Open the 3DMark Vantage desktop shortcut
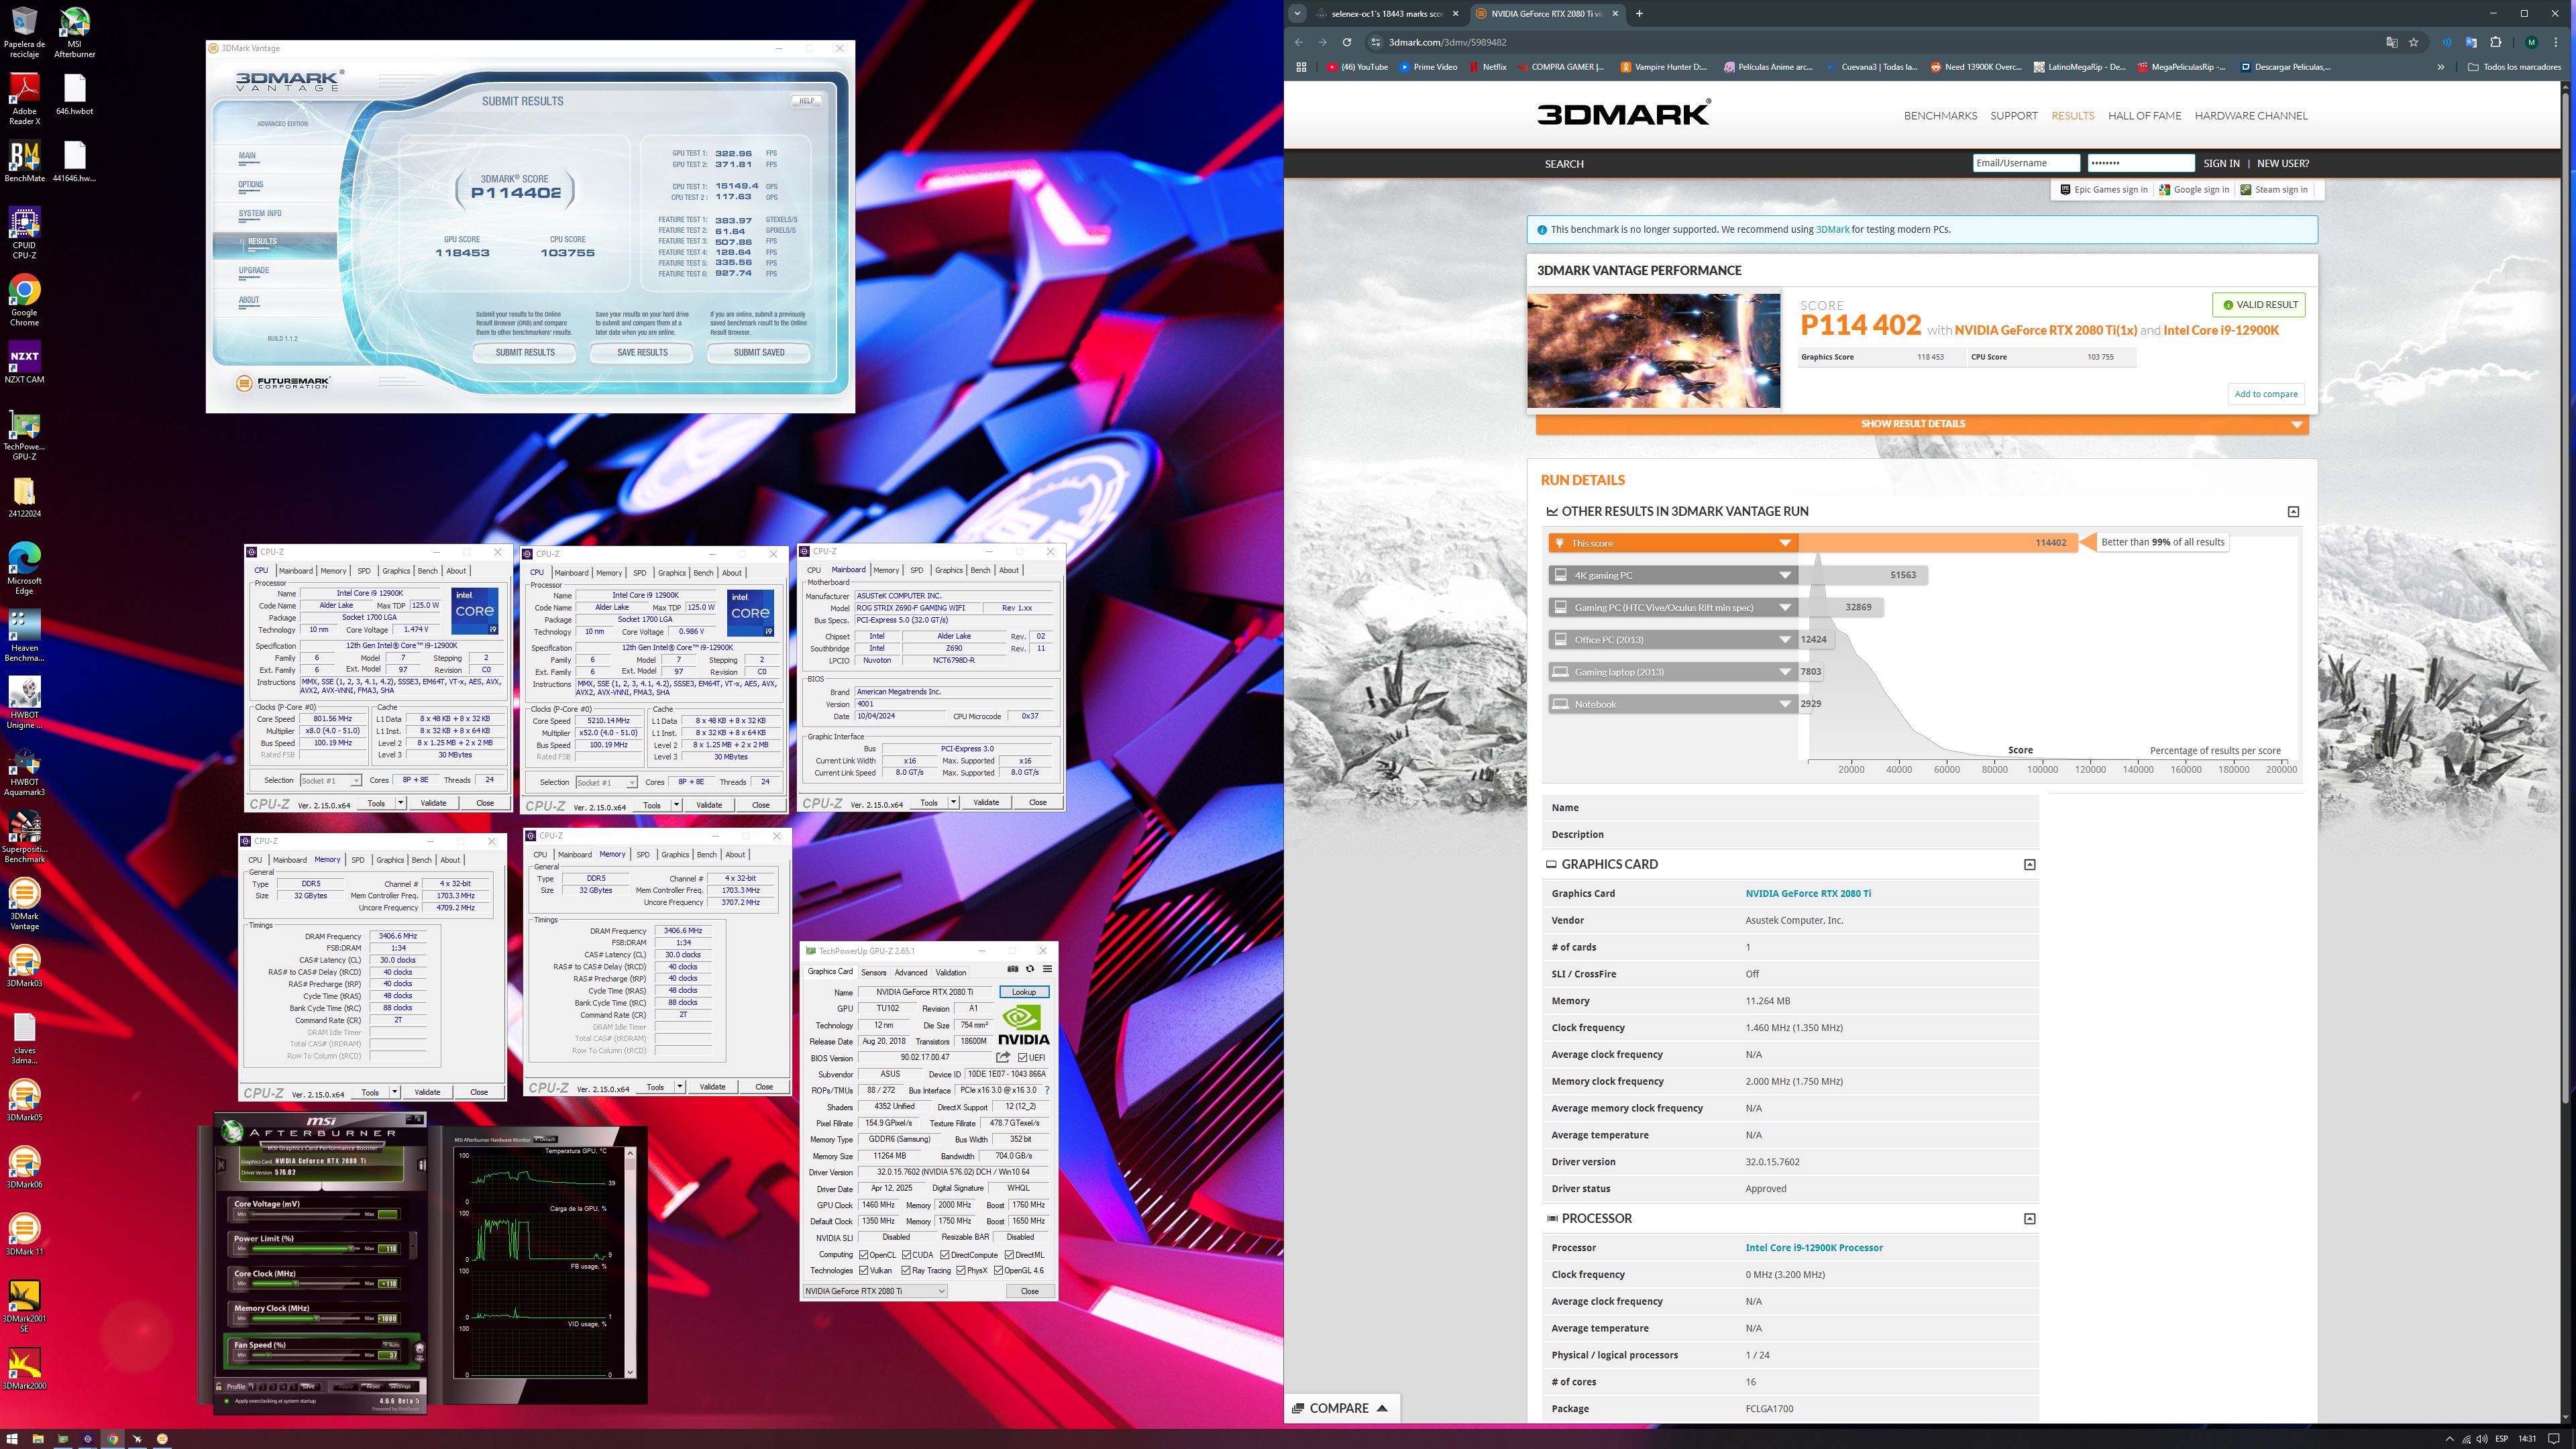Screen dimensions: 2576x1449 (24, 904)
